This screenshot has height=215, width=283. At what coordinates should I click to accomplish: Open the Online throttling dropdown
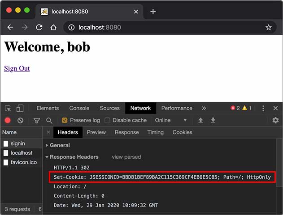coord(170,120)
